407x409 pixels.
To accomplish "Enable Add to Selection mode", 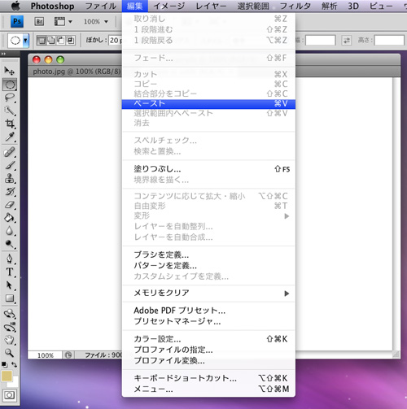I will click(51, 41).
